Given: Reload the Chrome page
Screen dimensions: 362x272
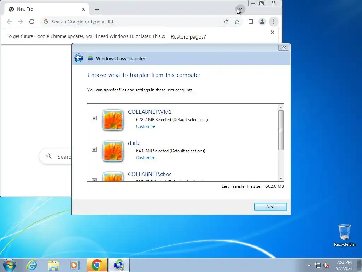Looking at the screenshot, I should pos(32,22).
